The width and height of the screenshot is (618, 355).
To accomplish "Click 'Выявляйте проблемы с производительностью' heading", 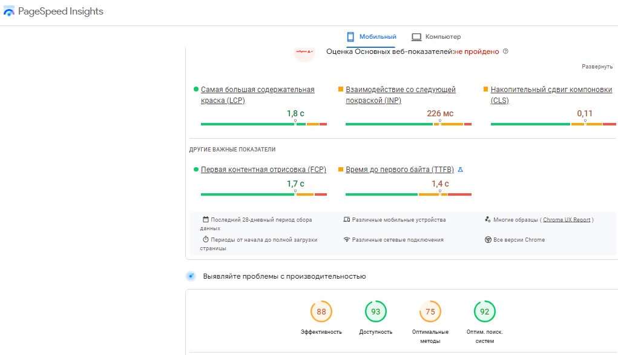I will pyautogui.click(x=284, y=276).
